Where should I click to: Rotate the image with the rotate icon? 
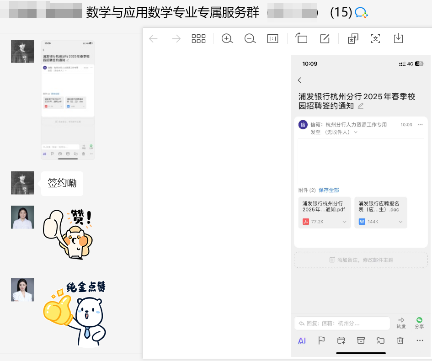point(301,39)
